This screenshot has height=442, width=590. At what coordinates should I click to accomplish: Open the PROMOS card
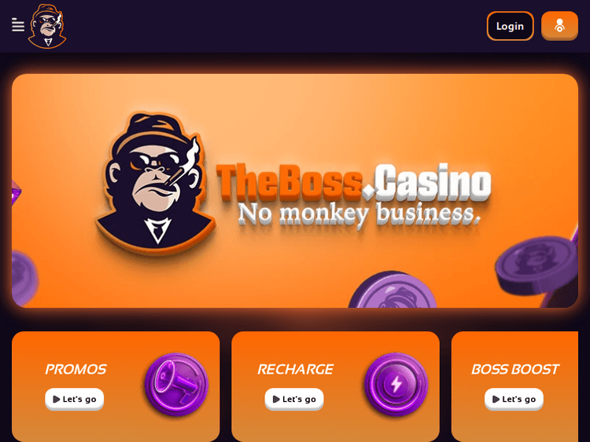[x=116, y=386]
